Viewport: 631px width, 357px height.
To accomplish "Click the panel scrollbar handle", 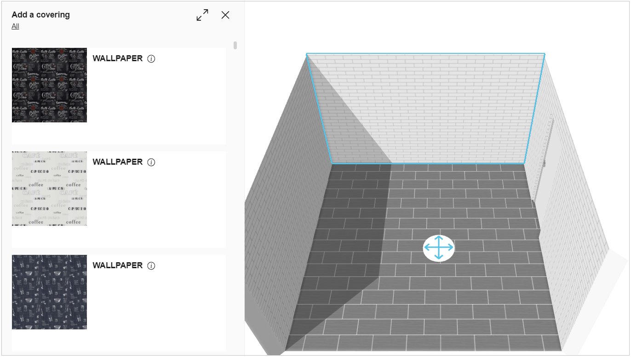I will pos(235,45).
